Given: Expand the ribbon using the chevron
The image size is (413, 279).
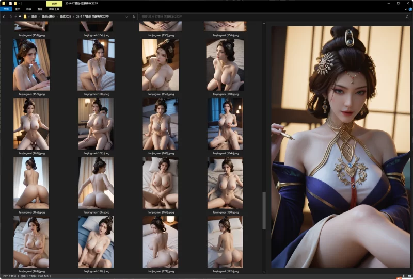Looking at the screenshot, I should click(x=404, y=9).
